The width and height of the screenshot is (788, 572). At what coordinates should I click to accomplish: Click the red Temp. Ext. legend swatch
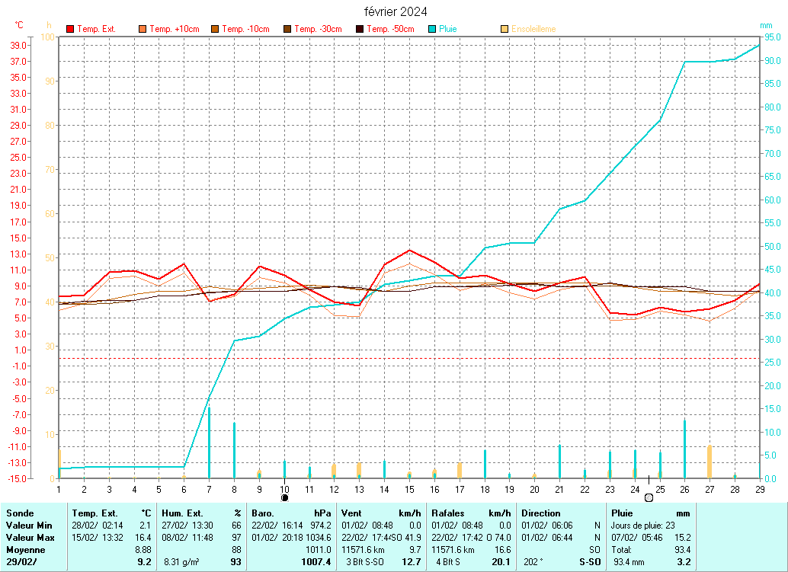click(71, 29)
